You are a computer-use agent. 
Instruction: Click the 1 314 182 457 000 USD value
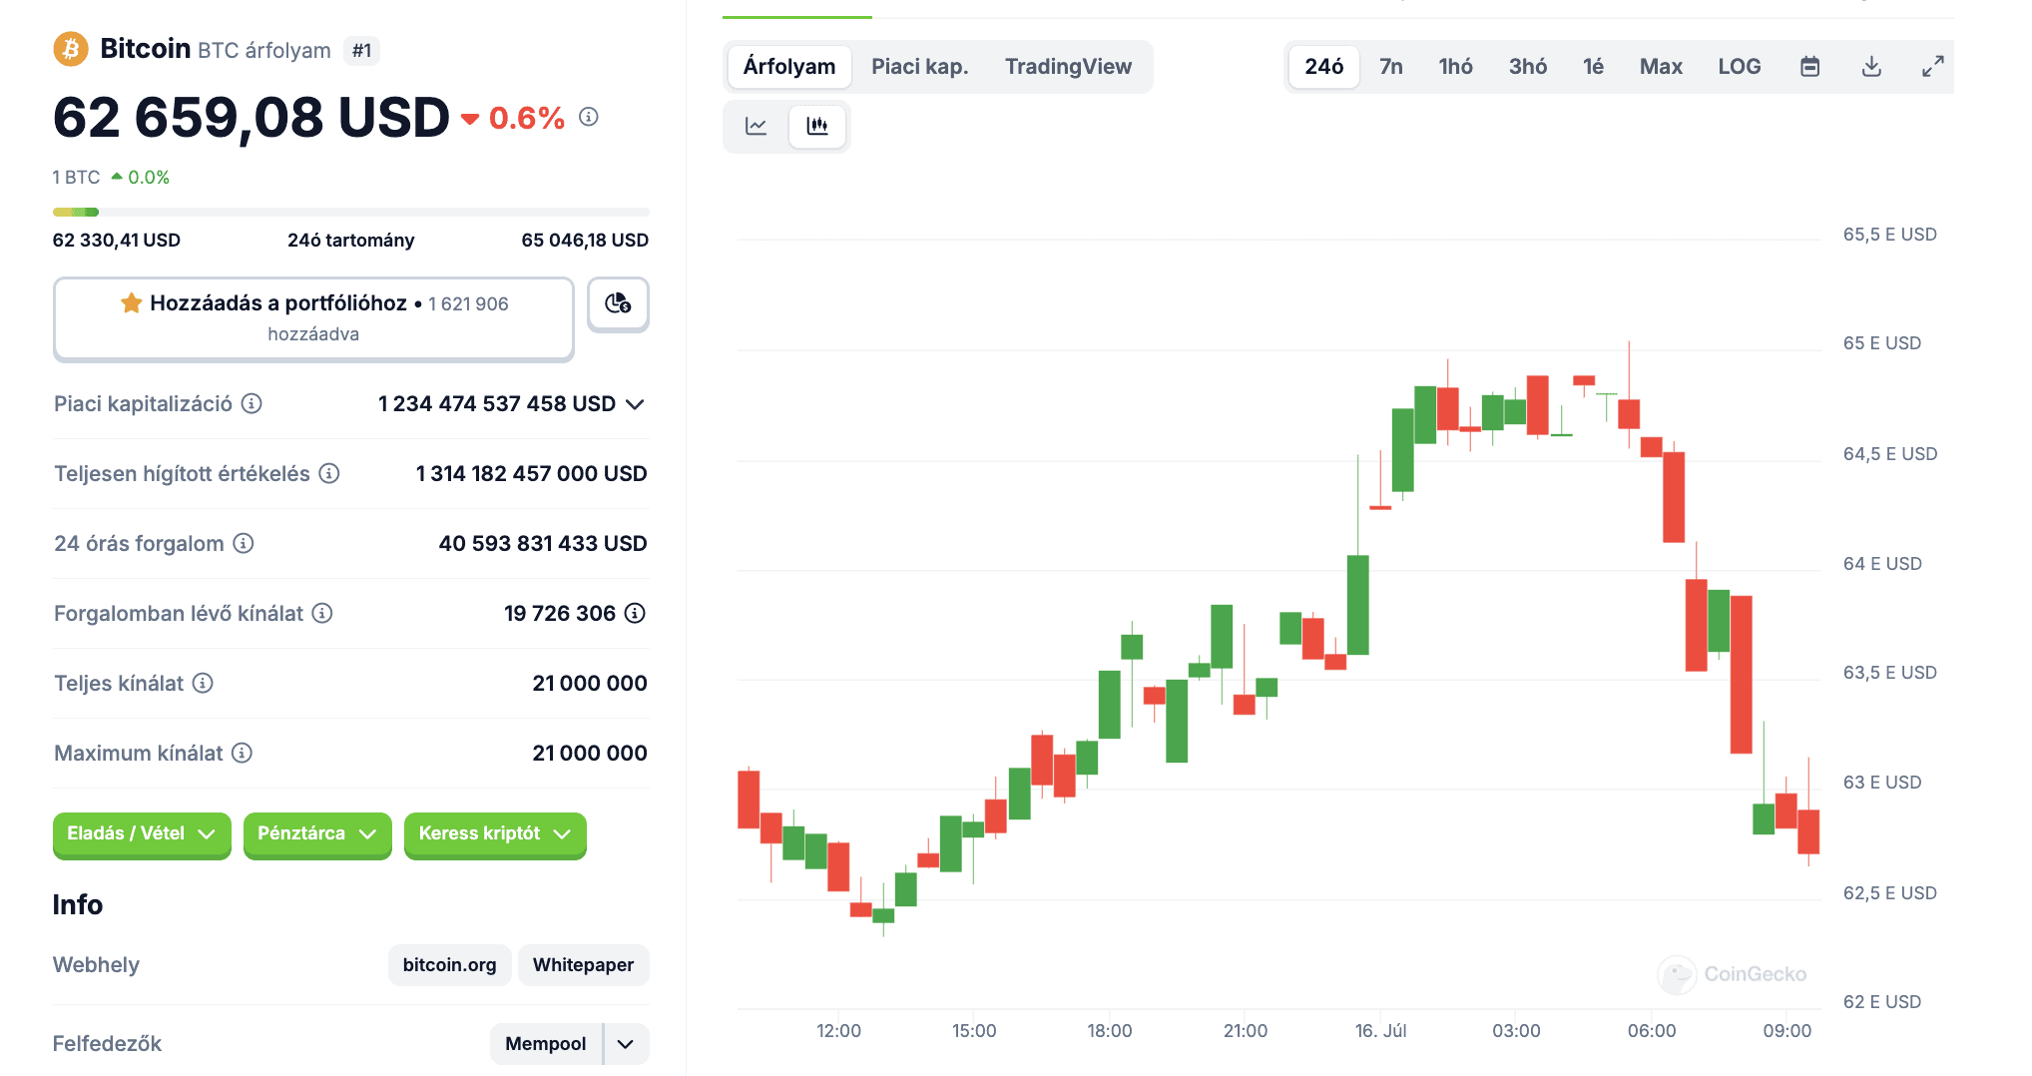531,474
